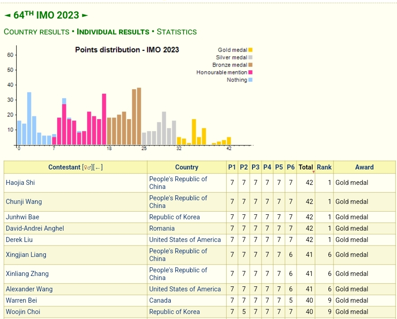Viewport: 397px width, 319px height.
Task: Open Canada country page link
Action: tap(160, 300)
